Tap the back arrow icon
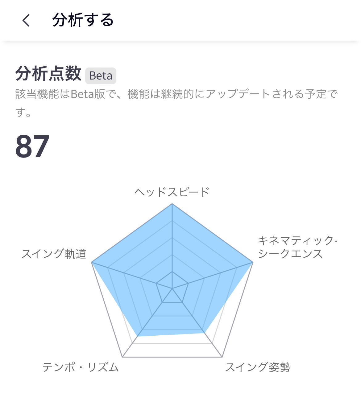The width and height of the screenshot is (361, 401). point(26,20)
